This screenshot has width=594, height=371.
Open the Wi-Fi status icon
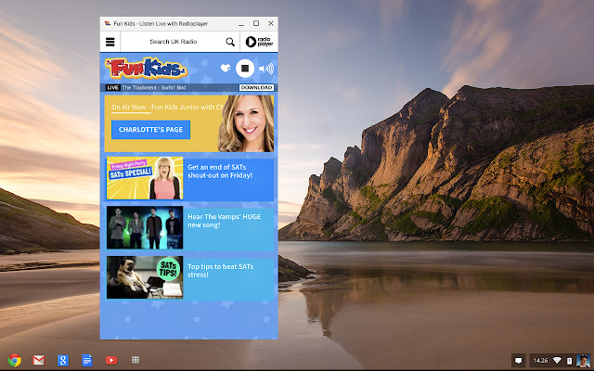point(557,361)
